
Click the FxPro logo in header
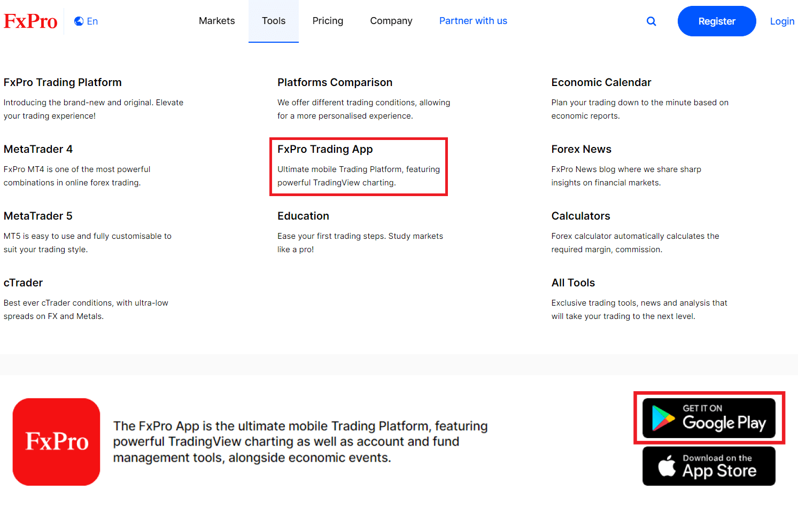point(30,21)
